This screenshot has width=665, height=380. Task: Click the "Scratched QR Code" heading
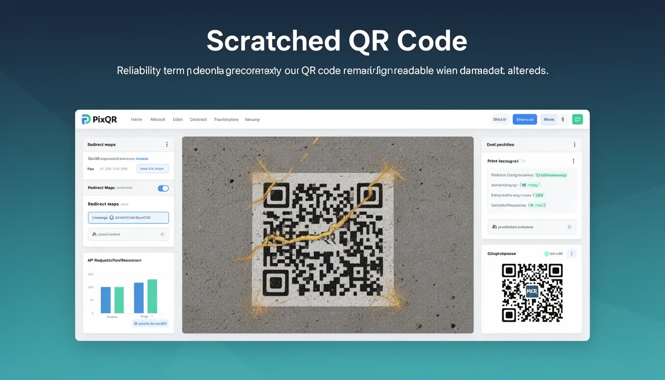337,41
